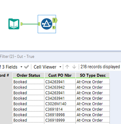This screenshot has width=121, height=124.
Task: Move to previous record with up arrow
Action: 67,67
